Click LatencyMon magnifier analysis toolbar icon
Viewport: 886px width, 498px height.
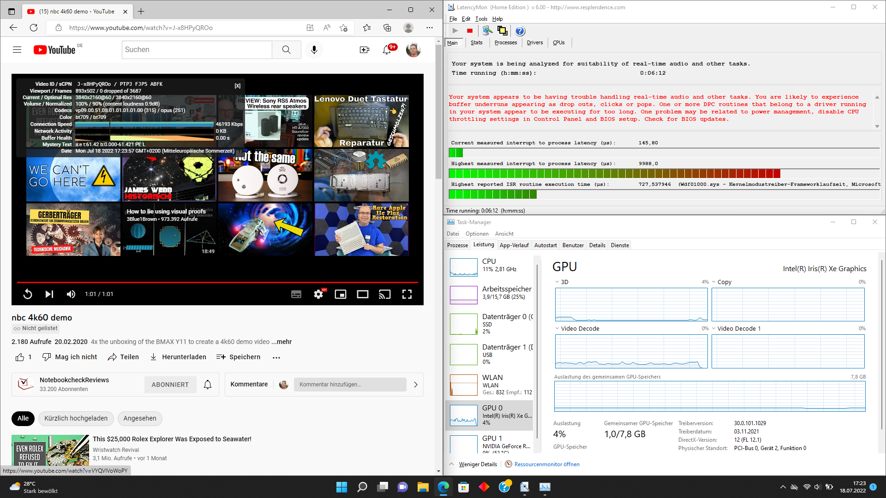[487, 31]
